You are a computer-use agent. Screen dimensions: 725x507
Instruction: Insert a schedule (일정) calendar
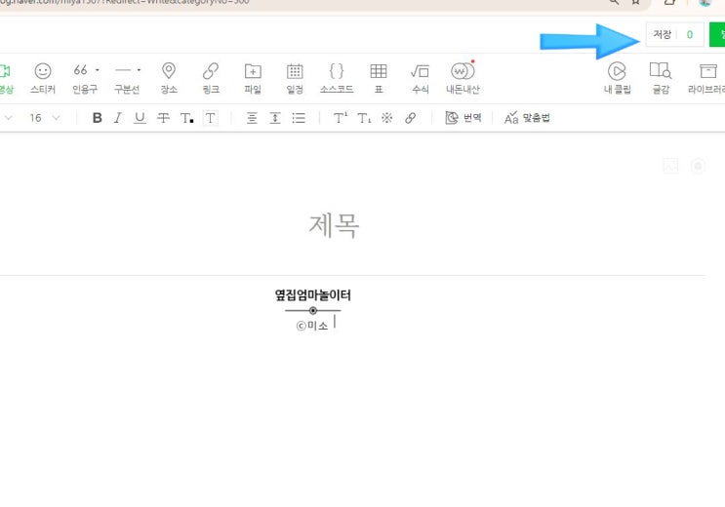(x=295, y=78)
